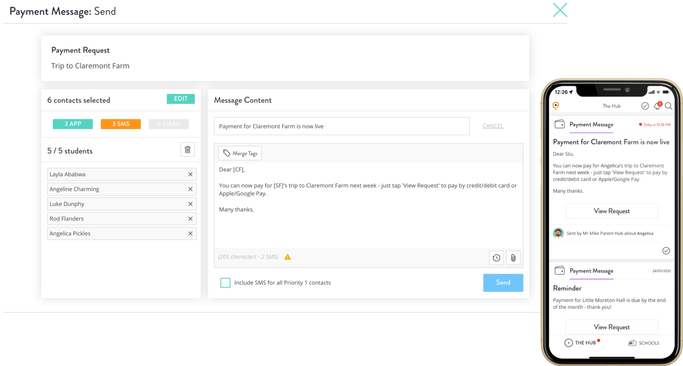Tap the mark-as-read check circle in the phone
This screenshot has width=683, height=366.
666,251
